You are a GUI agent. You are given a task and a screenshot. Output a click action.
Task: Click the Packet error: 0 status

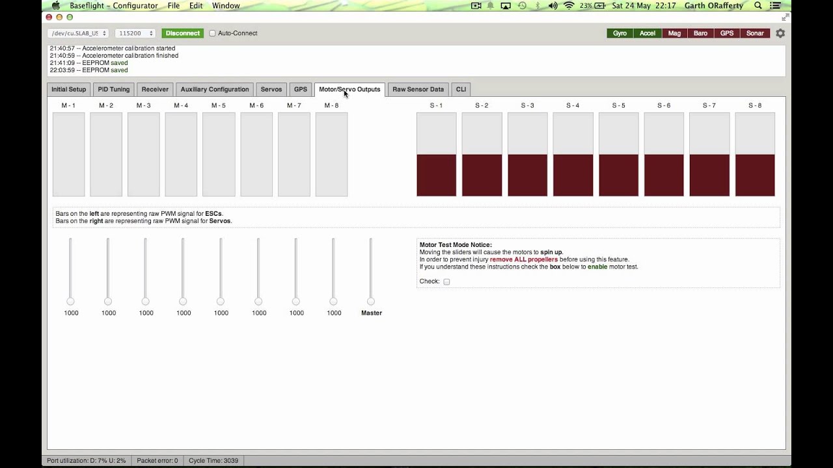tap(157, 461)
